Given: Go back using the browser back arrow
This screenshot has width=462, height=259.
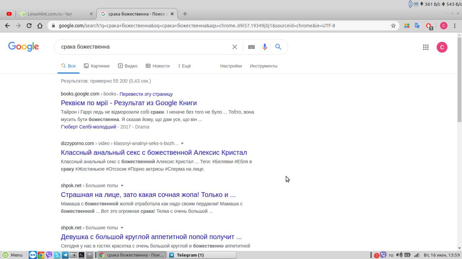Looking at the screenshot, I should pos(7,26).
